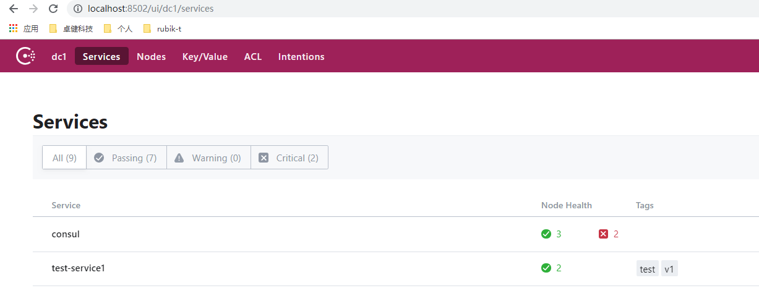
Task: Click the green passing check for test-service1
Action: [x=546, y=268]
